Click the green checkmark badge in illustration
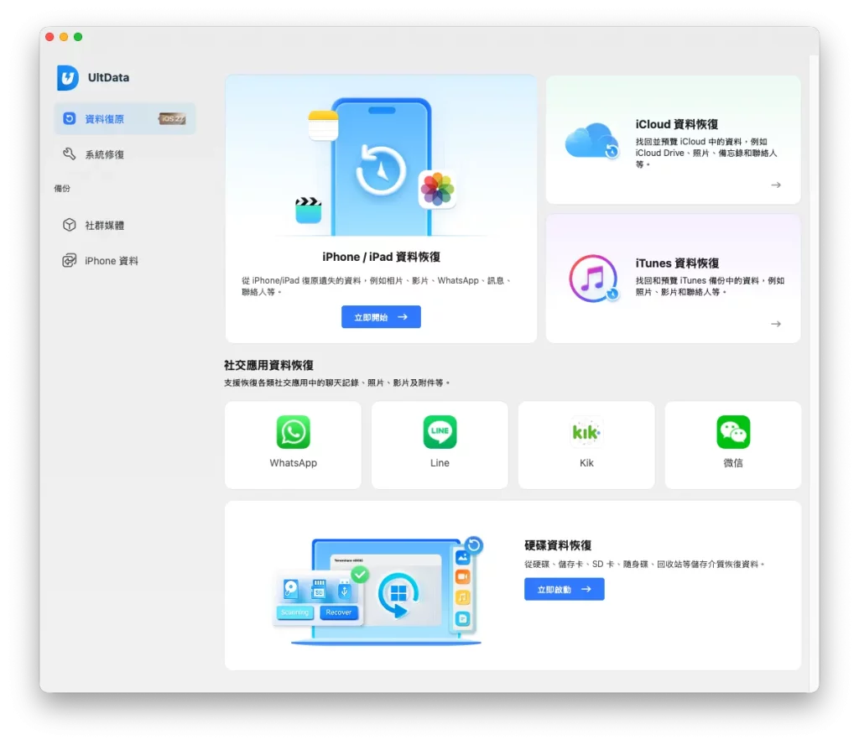Screen dimensions: 859x745 (x=360, y=575)
